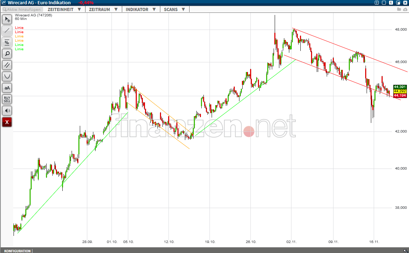Click the 01.10. date axis label
The width and height of the screenshot is (409, 253).
[112, 242]
